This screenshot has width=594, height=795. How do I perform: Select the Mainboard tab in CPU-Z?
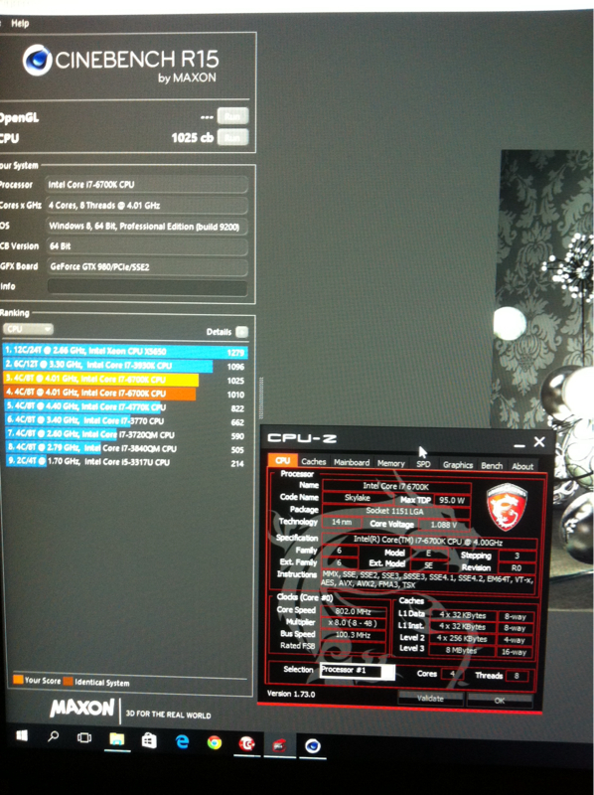pos(352,462)
